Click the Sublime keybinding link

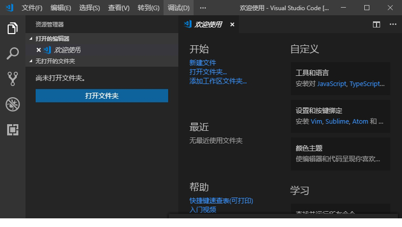pos(337,122)
